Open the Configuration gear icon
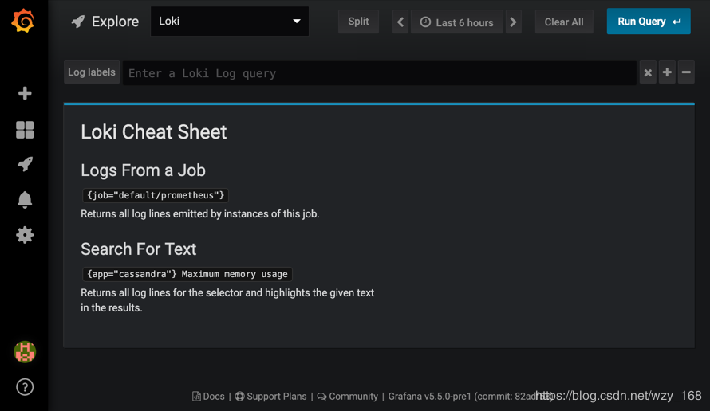The image size is (710, 411). (25, 235)
